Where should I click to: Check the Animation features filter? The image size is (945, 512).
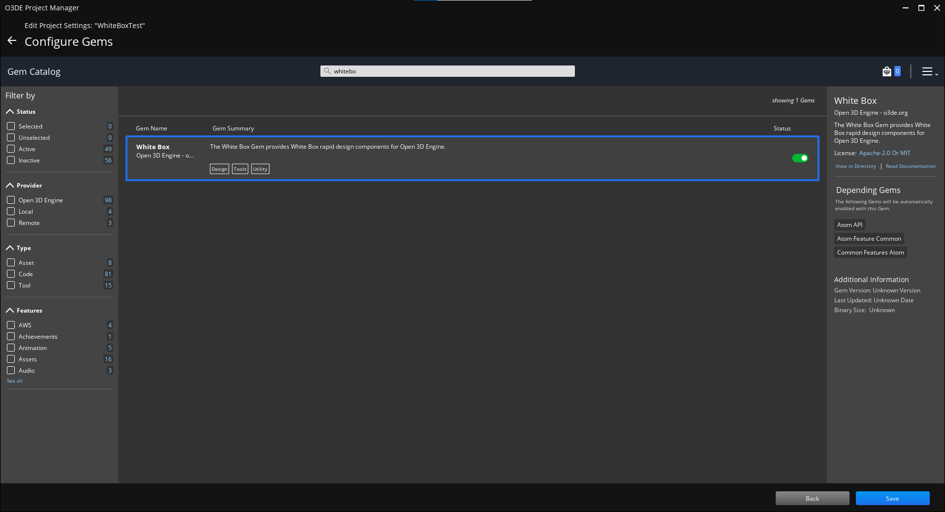coord(11,348)
